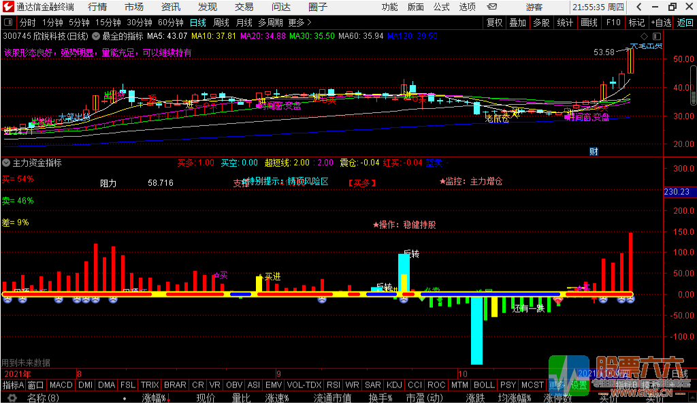Open the 市场 menu

(134, 7)
